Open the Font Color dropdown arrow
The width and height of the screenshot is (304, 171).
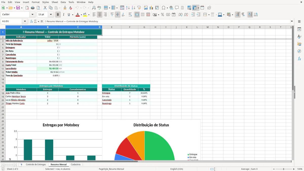(81, 15)
